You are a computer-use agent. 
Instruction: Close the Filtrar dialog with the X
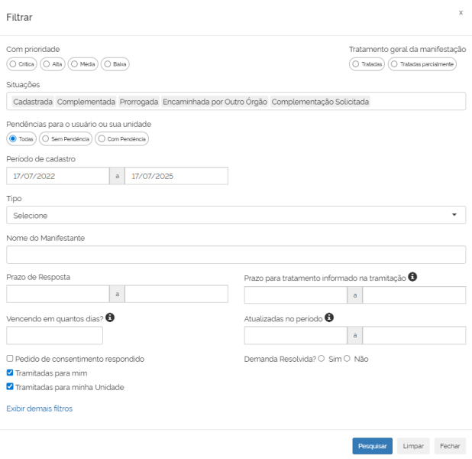click(x=460, y=13)
